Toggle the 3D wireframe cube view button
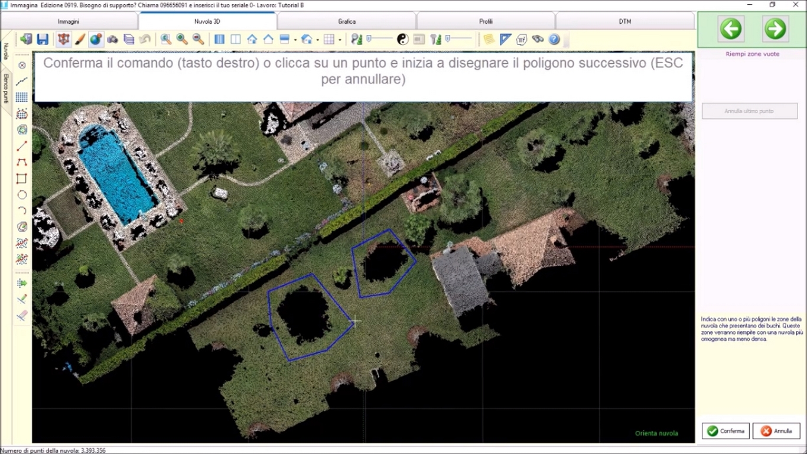This screenshot has height=454, width=807. [64, 40]
